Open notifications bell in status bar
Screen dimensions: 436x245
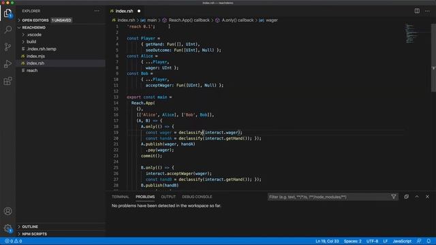pyautogui.click(x=429, y=241)
